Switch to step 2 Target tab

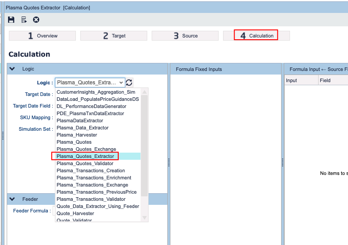(x=114, y=36)
